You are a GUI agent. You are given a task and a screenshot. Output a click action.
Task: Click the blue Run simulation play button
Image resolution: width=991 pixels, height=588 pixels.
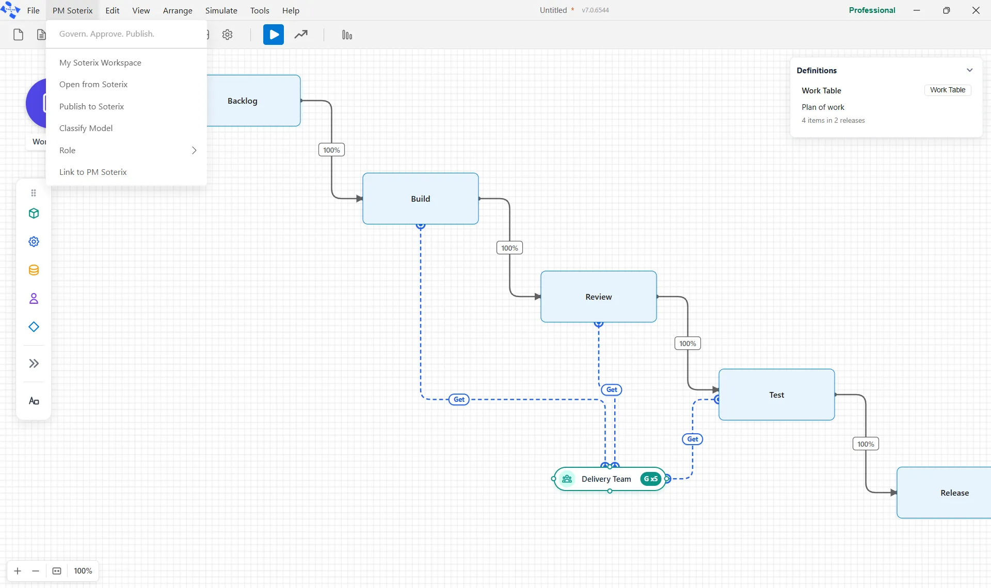pyautogui.click(x=274, y=35)
